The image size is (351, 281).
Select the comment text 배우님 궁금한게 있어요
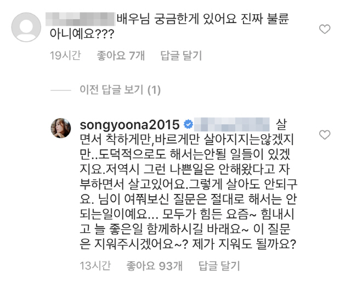click(177, 19)
